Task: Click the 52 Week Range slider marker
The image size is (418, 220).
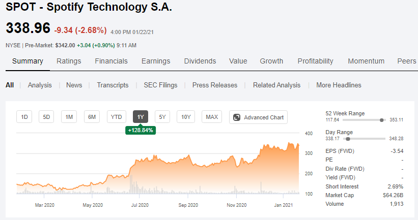Action: [x=381, y=120]
